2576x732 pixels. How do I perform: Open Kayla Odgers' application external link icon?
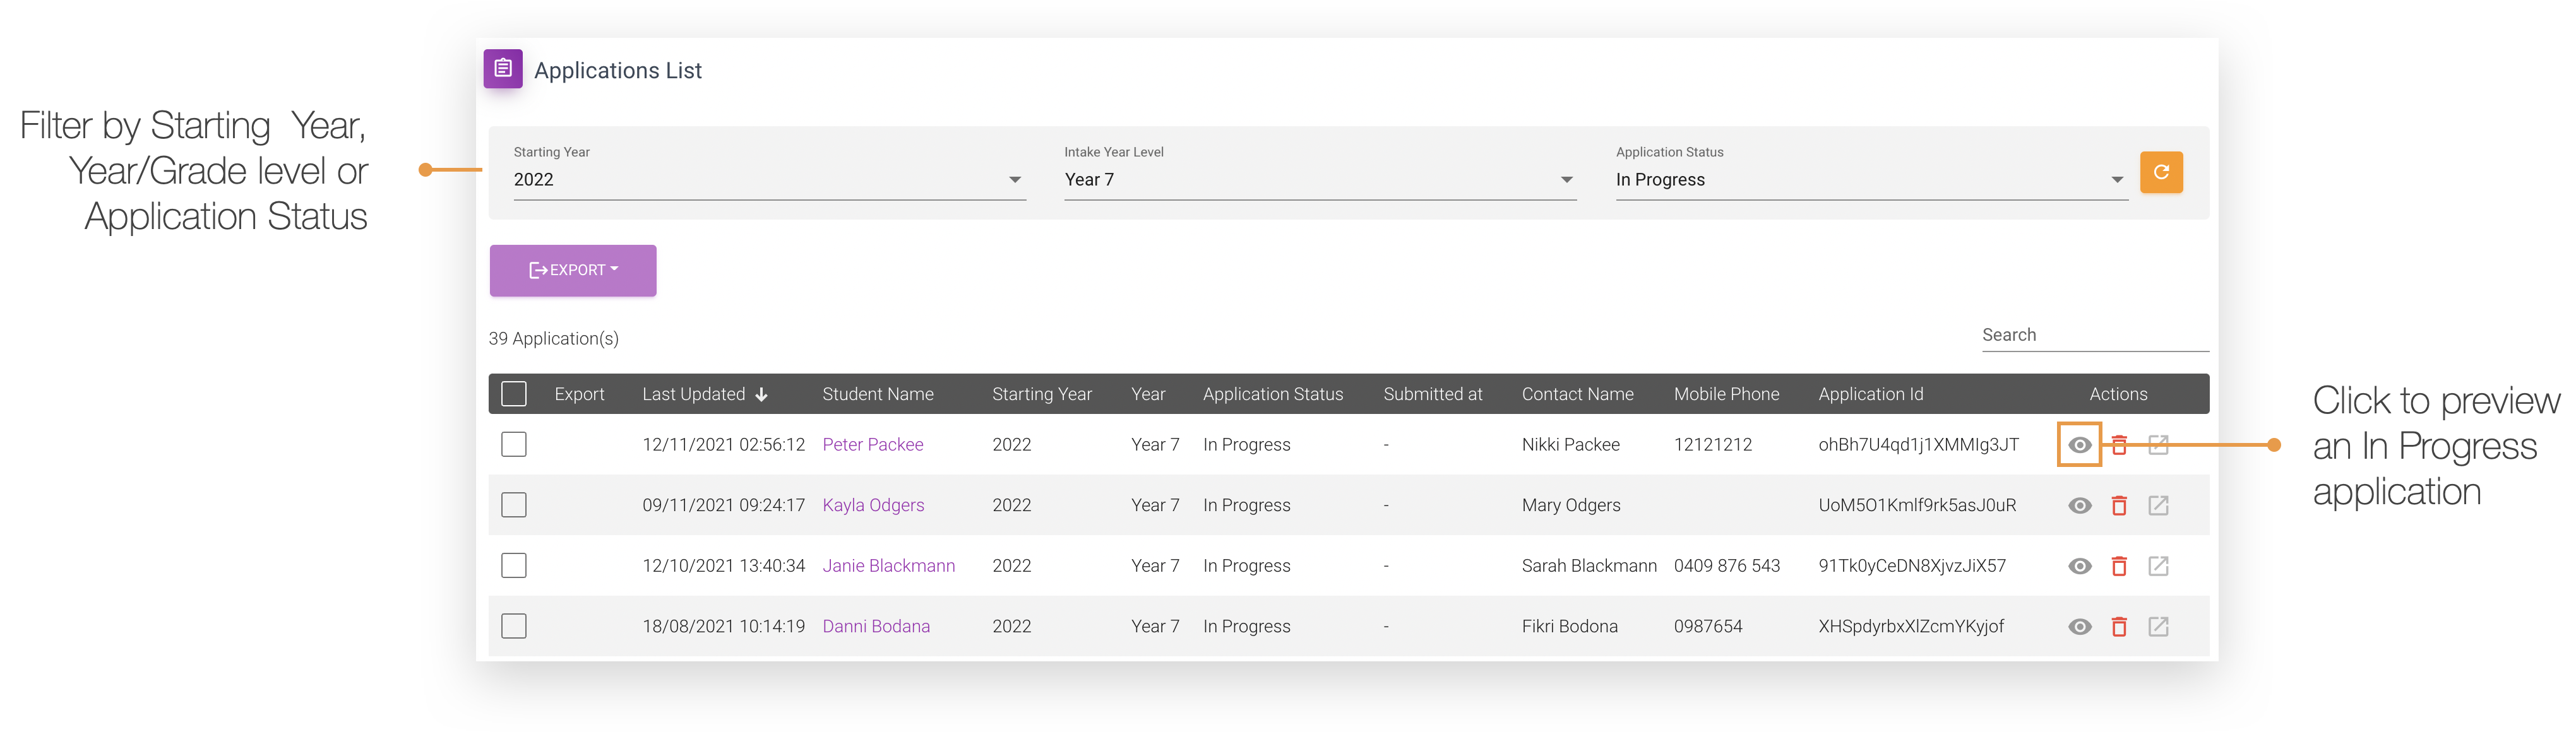pyautogui.click(x=2158, y=506)
